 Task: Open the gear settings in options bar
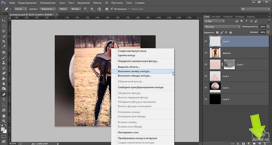pyautogui.click(x=107, y=9)
